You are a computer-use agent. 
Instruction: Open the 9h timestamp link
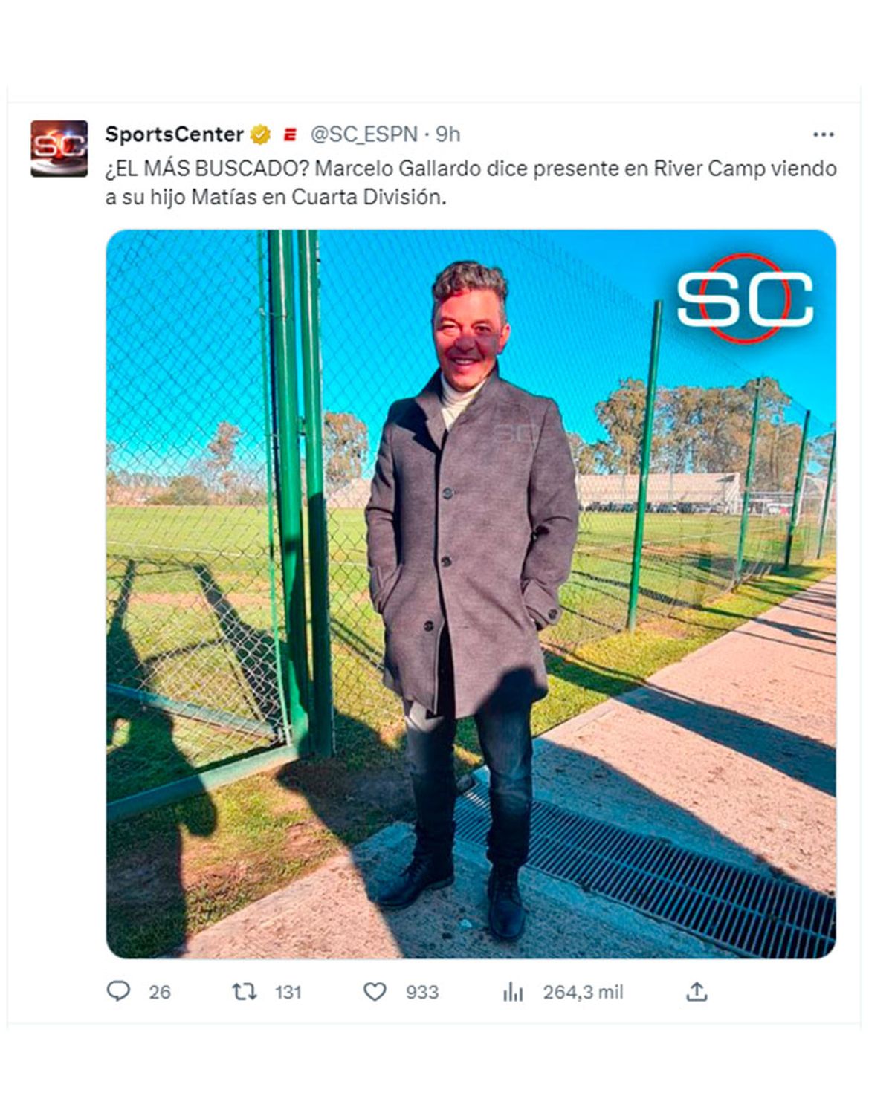click(x=447, y=134)
